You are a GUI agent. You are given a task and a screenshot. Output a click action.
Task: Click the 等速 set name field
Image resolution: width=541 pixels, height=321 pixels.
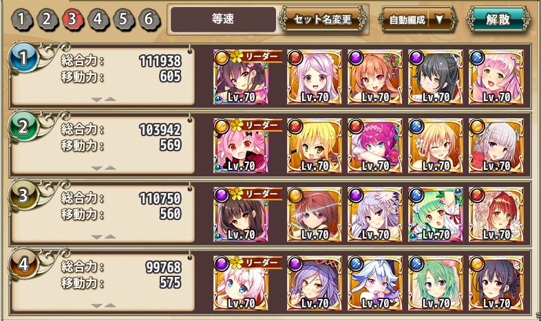pyautogui.click(x=223, y=19)
